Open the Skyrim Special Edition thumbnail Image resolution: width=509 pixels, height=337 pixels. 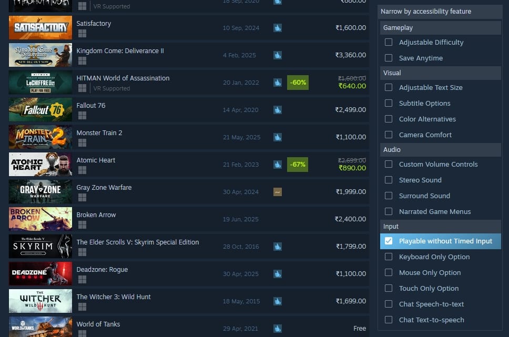pos(40,247)
